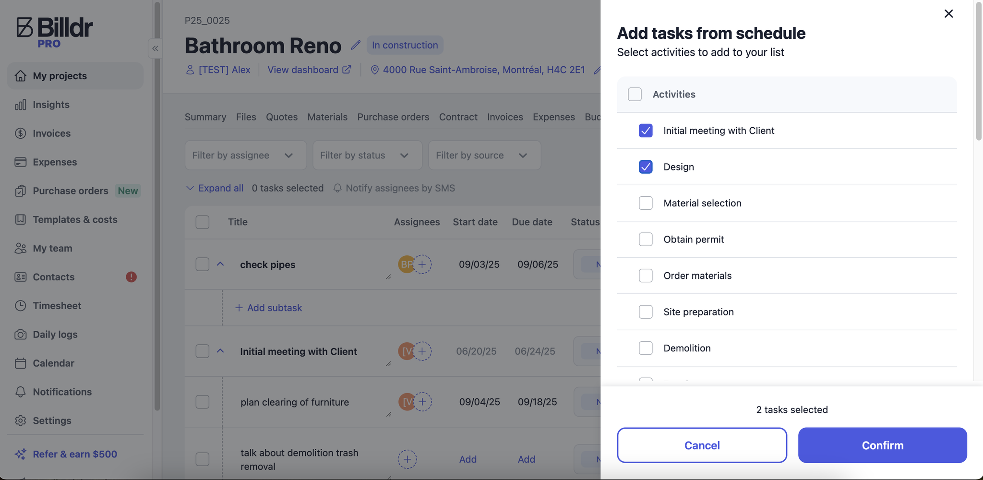Click the [TEST] Alex client link

click(225, 70)
